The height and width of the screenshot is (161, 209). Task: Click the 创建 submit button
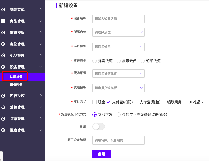[x=102, y=154]
